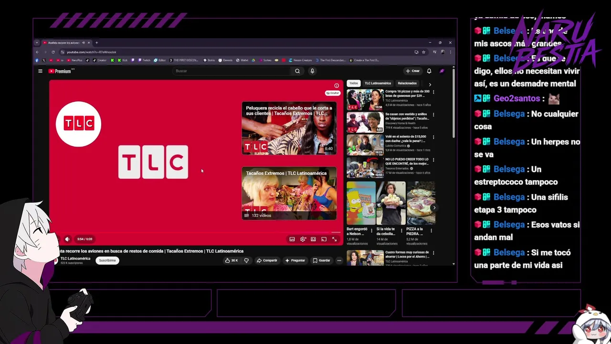The image size is (611, 344).
Task: Open options for Si la vida te da cebolla short
Action: 401,231
